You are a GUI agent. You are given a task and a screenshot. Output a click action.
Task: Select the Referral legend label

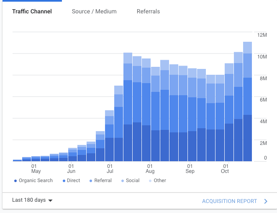[x=103, y=180]
